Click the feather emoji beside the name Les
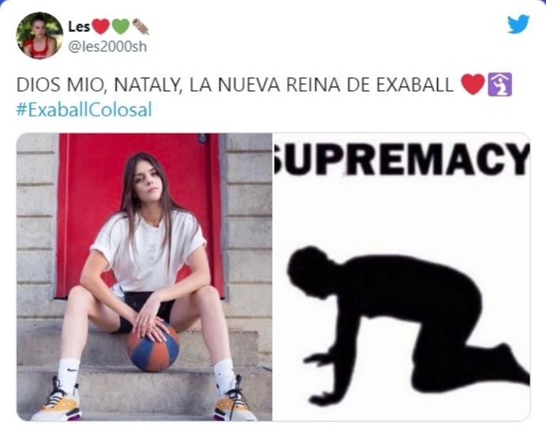This screenshot has width=546, height=431. 140,26
